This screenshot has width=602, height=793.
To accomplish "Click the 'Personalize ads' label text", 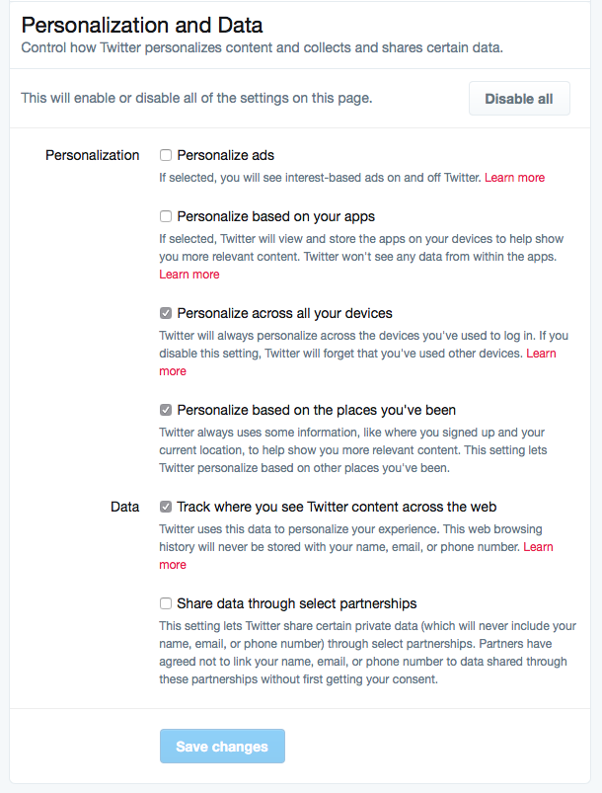I will [x=225, y=155].
